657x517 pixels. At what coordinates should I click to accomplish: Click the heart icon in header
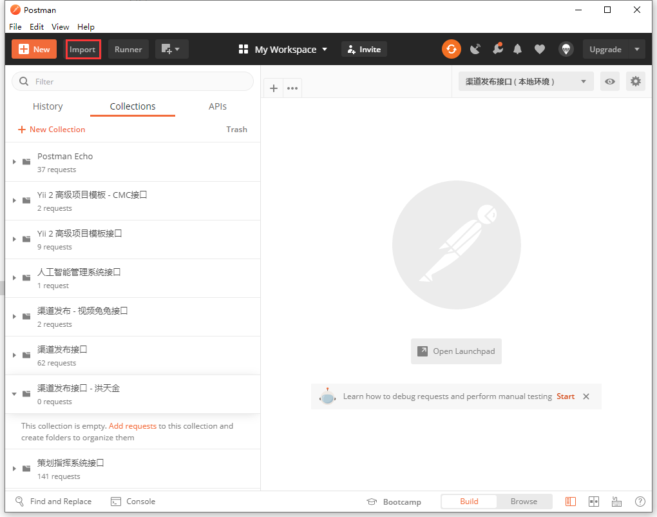click(540, 50)
